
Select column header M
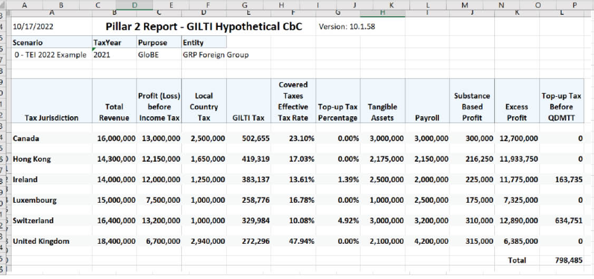[x=465, y=5]
